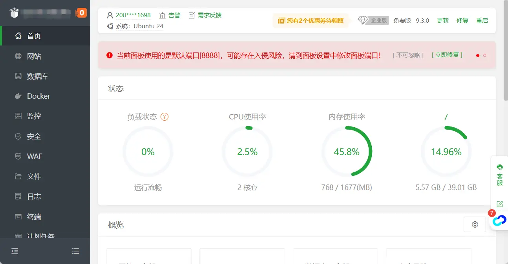Click [立即修复] to fix the port risk
The width and height of the screenshot is (508, 264).
(x=447, y=55)
